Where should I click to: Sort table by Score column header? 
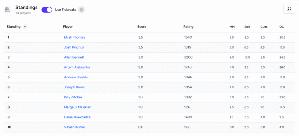[142, 27]
